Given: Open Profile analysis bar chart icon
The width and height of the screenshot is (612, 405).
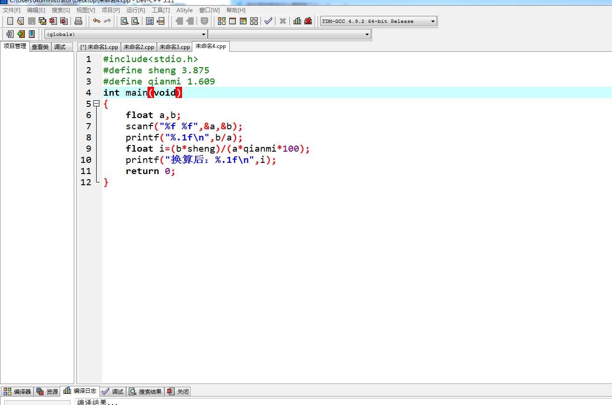Looking at the screenshot, I should [x=297, y=21].
